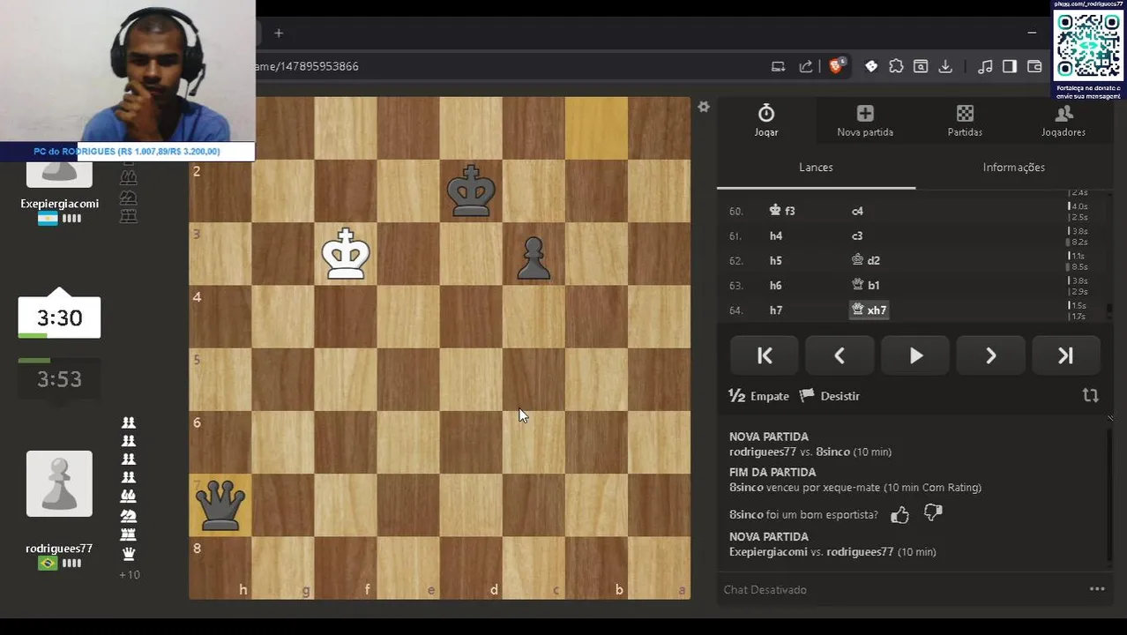
Task: Open the tab search icon
Action: pos(921,66)
